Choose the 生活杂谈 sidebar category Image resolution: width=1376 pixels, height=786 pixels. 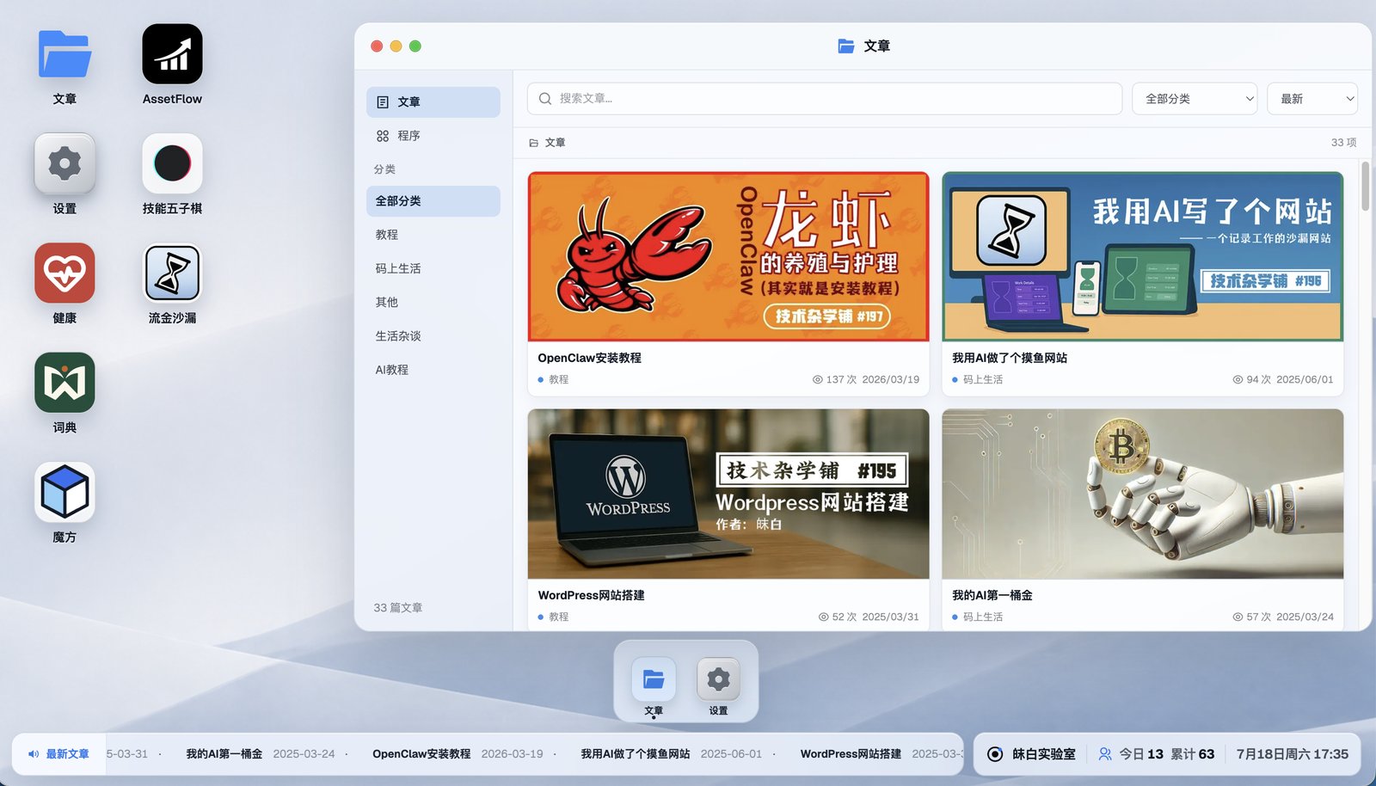[433, 336]
